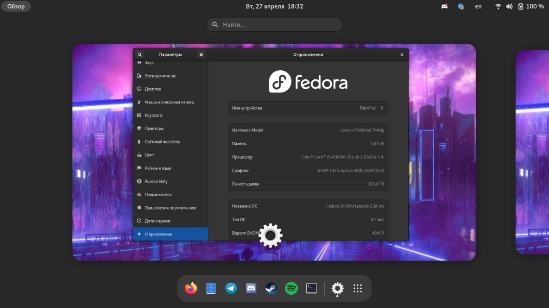Show all applications grid
Viewport: 549px width, 308px height.
[358, 288]
